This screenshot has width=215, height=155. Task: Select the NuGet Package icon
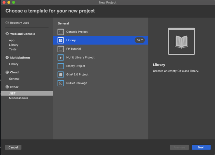(61, 83)
